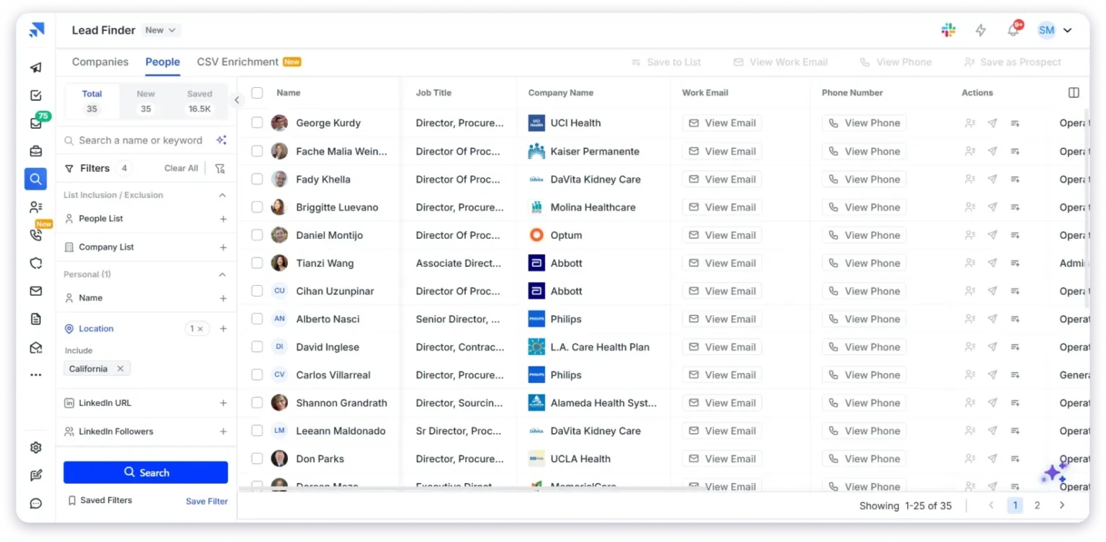Open the New dropdown beside Lead Finder

click(x=161, y=30)
